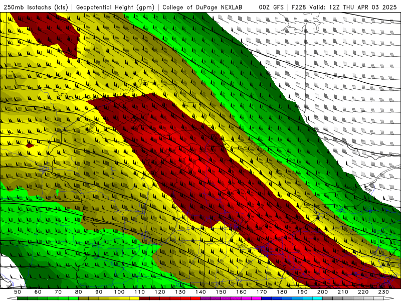Screen dimensions: 401x301
Task: Click the '200' label on the color scale
Action: tap(322, 292)
